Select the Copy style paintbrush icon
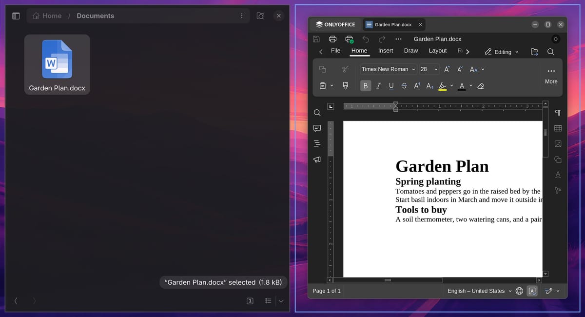The width and height of the screenshot is (585, 317). tap(346, 86)
